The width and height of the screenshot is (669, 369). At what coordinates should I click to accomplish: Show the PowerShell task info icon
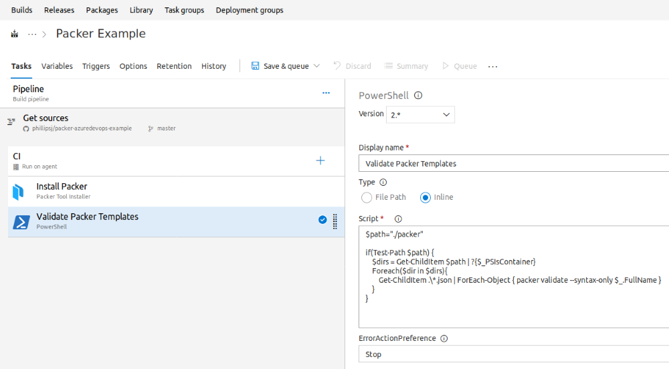[x=418, y=96]
